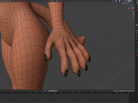Jump to timeline start frame
This screenshot has width=138, height=103.
(49, 91)
